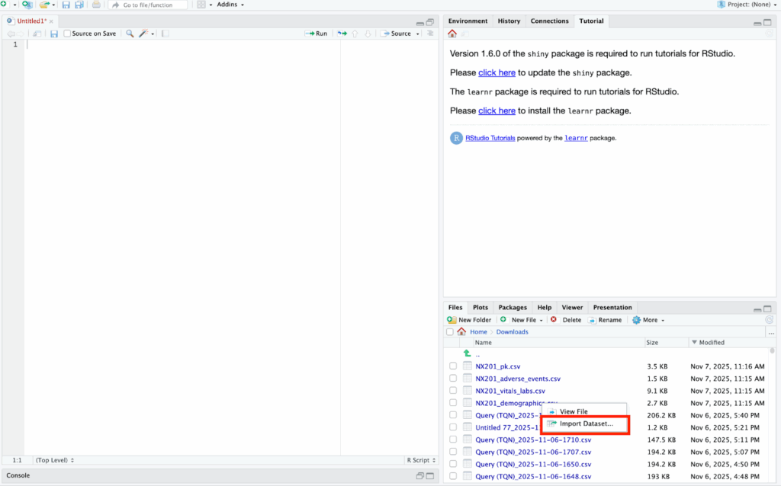Open Find/Replace with the magnifier icon
The image size is (781, 486).
click(130, 34)
